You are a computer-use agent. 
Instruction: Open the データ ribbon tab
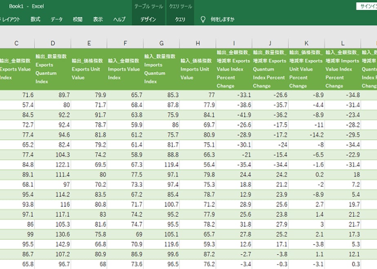(56, 19)
